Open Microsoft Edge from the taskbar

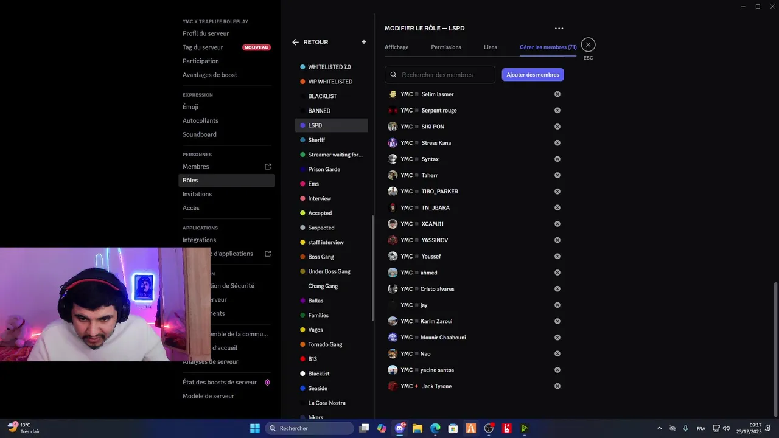pos(435,428)
